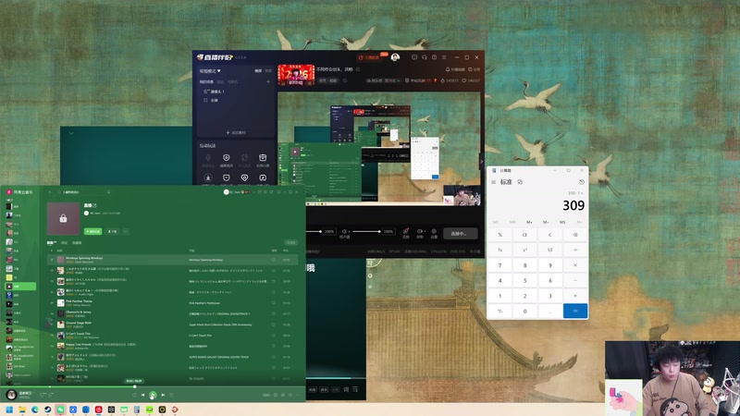Open the calculator navigation menu

494,182
